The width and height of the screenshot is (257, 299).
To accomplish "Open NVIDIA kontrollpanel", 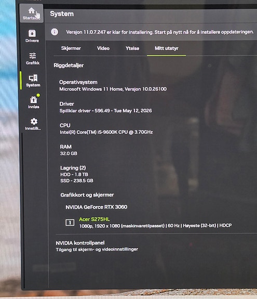I will click(80, 243).
